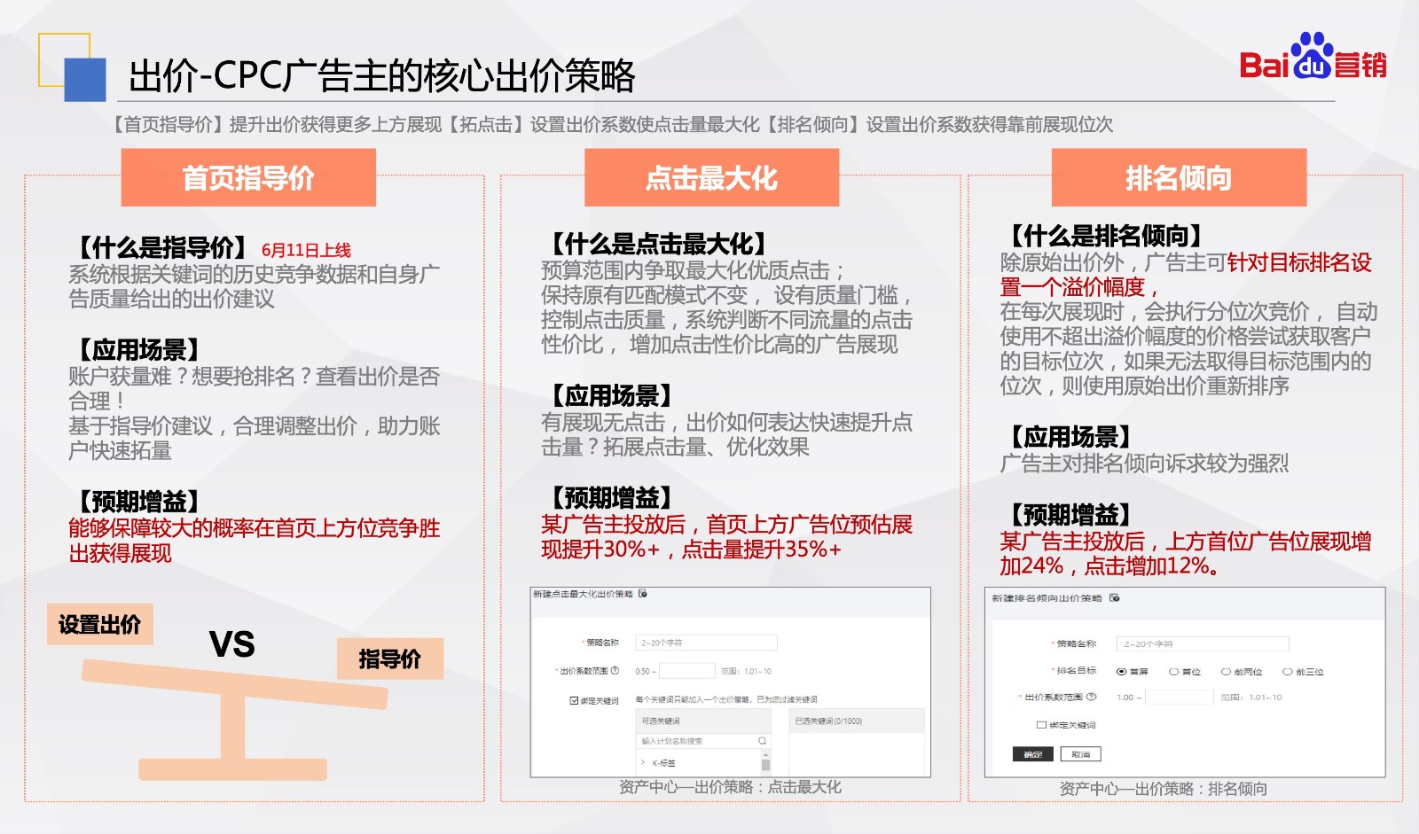This screenshot has height=834, width=1419.
Task: Click the 【预期增益】 heading under 点击最大化
Action: tap(612, 498)
